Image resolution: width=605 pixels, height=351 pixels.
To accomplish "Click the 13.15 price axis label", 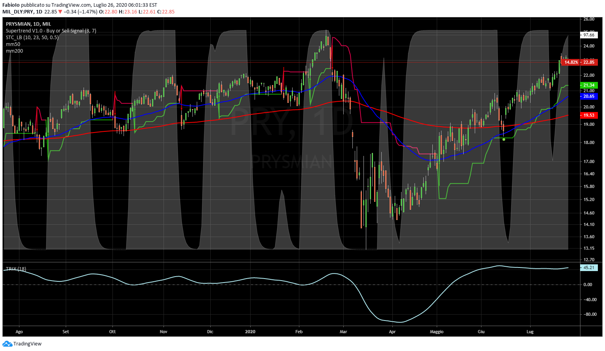I will (589, 248).
